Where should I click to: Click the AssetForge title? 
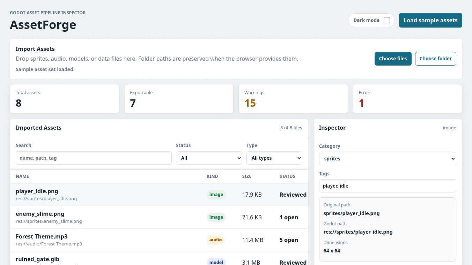pos(43,25)
